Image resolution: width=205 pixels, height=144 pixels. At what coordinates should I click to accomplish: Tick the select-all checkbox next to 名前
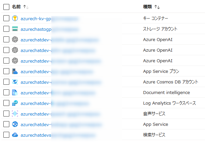point(6,7)
